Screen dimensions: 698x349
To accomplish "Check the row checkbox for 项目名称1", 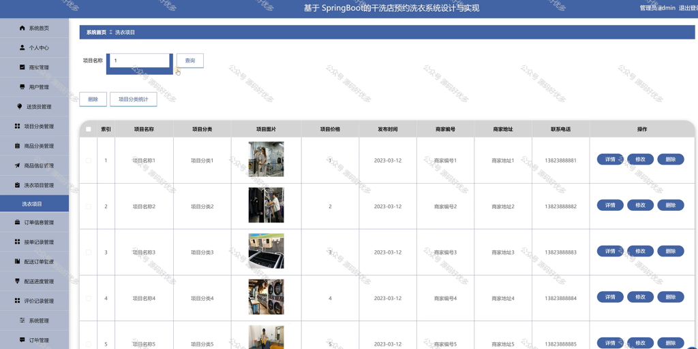I will [88, 161].
